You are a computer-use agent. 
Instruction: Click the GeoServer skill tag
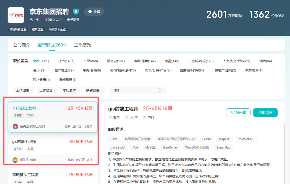point(170,148)
